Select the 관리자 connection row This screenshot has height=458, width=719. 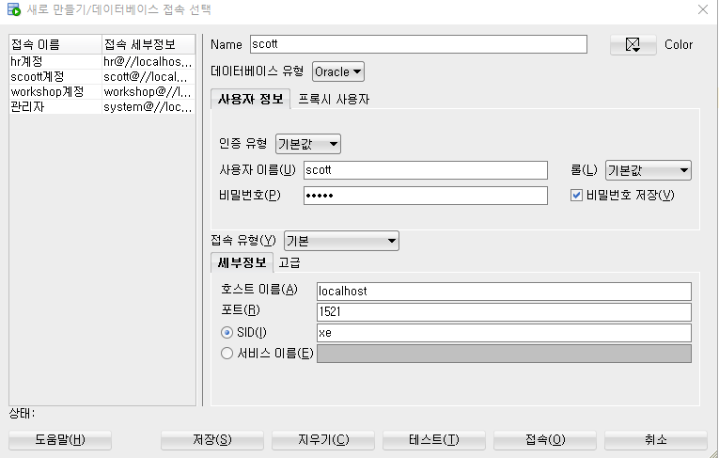click(x=102, y=107)
